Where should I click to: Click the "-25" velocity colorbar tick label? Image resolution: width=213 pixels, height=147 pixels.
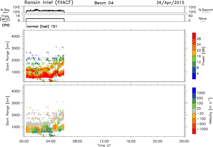pyautogui.click(x=200, y=113)
